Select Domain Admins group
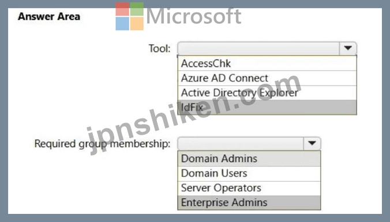 click(x=249, y=159)
